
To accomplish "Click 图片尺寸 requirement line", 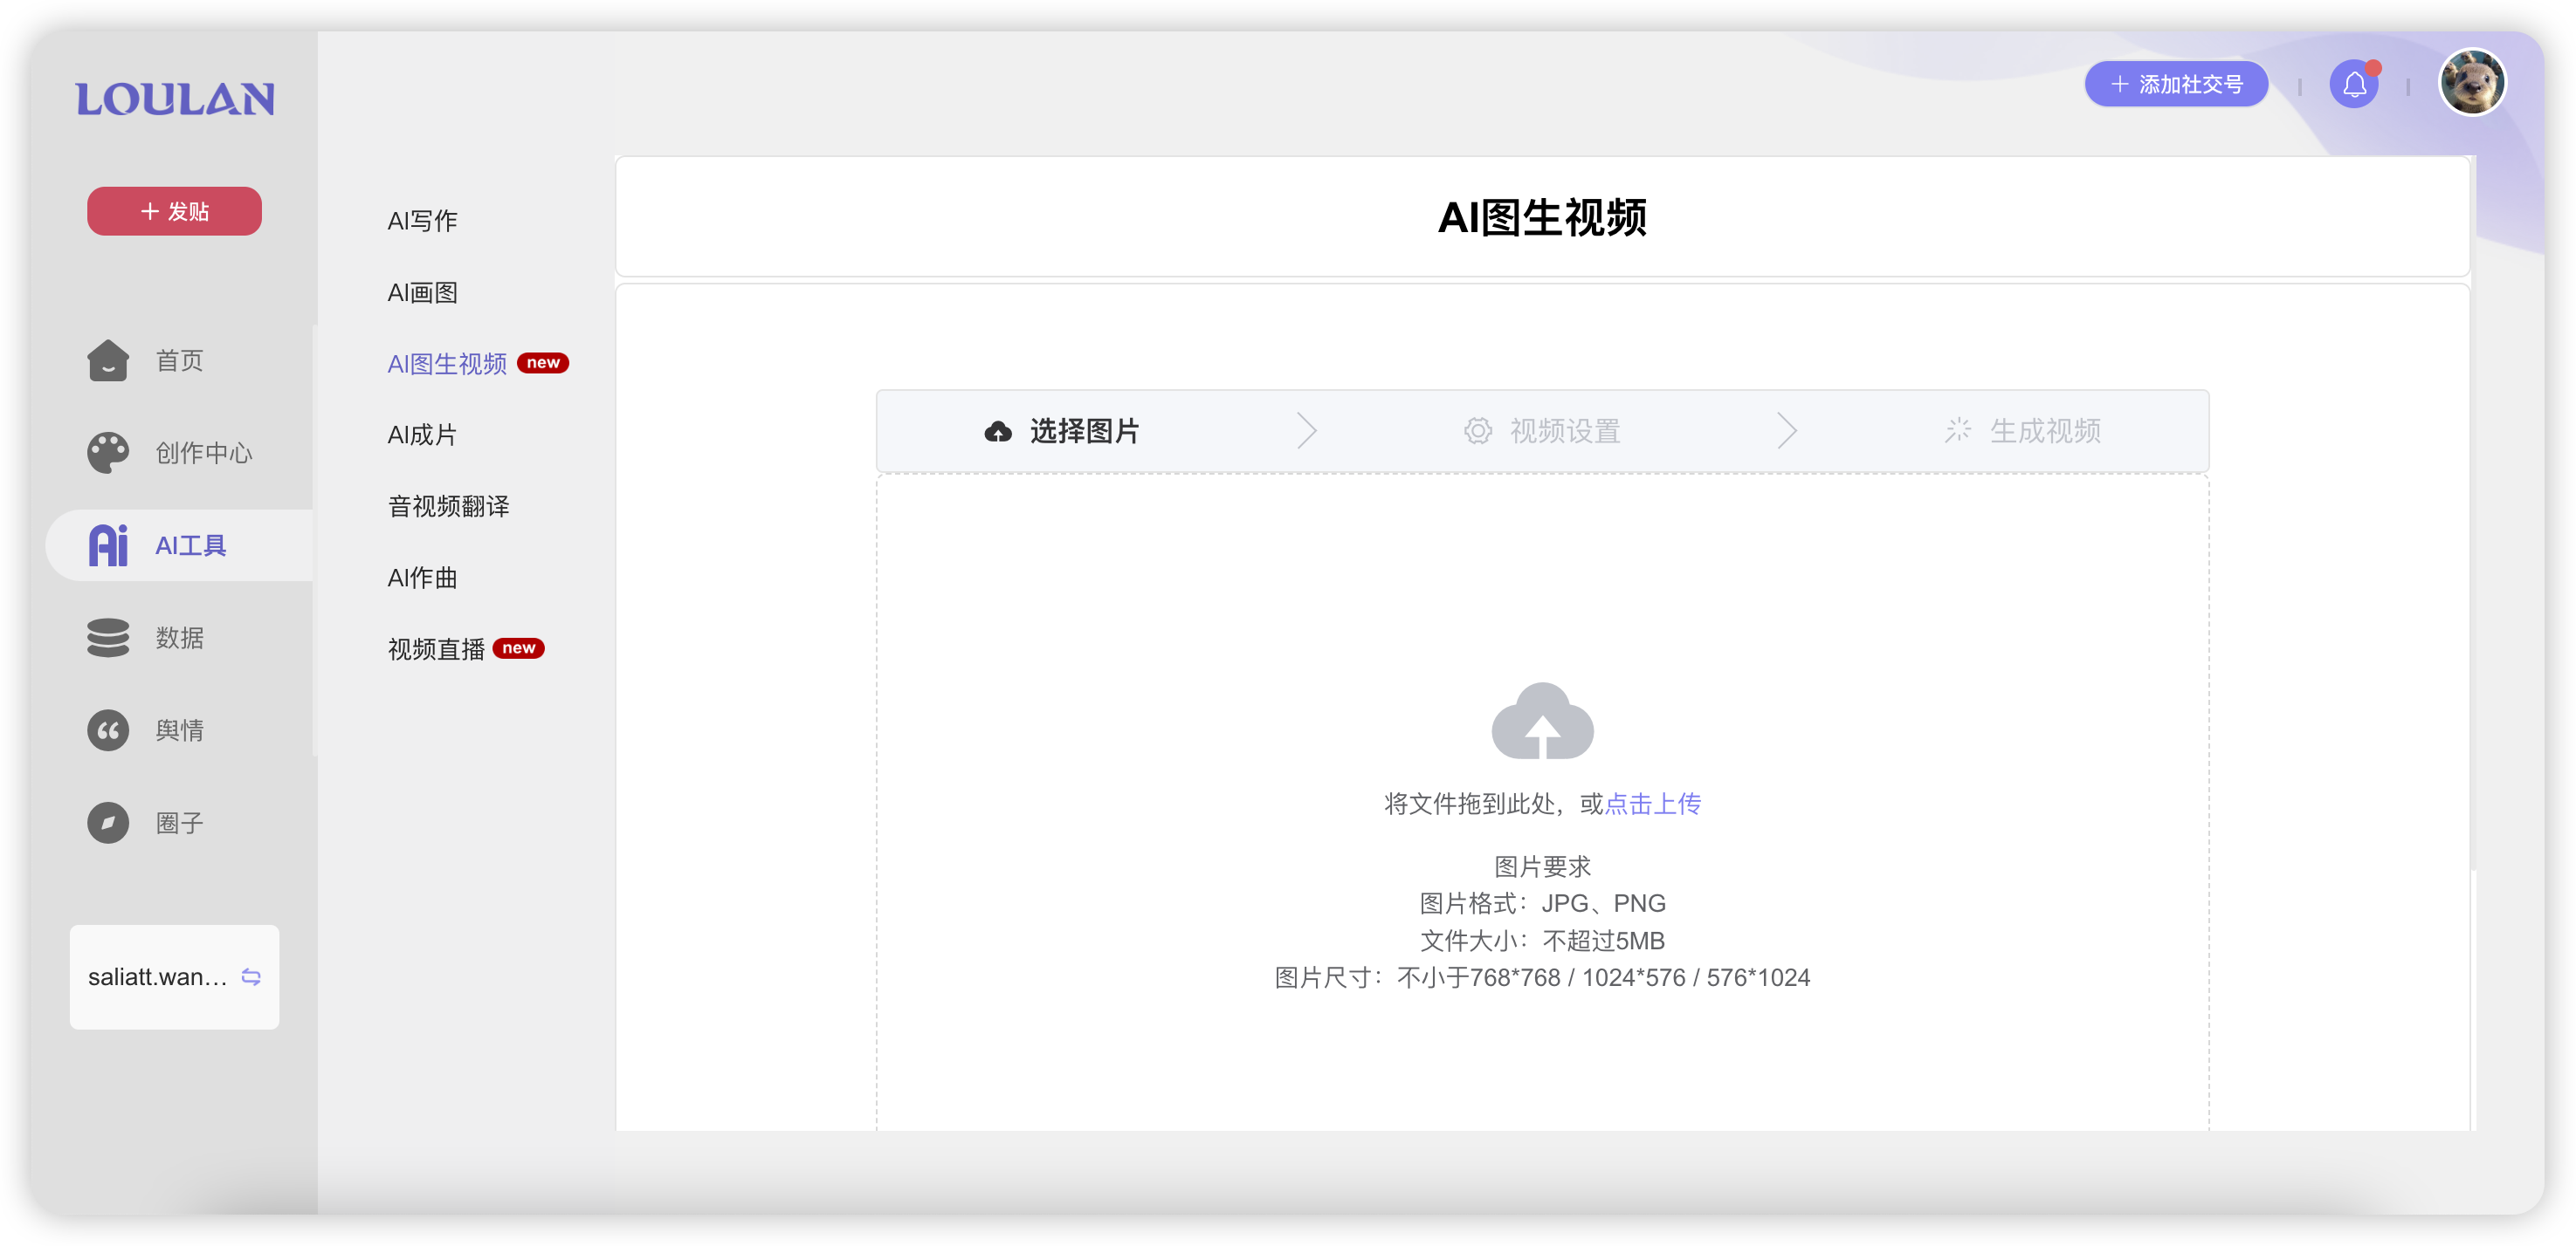I will point(1543,977).
